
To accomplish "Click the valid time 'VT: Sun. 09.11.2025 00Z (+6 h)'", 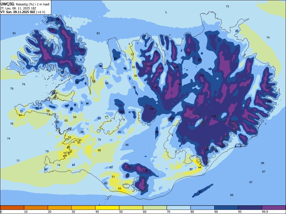I will tap(23, 12).
